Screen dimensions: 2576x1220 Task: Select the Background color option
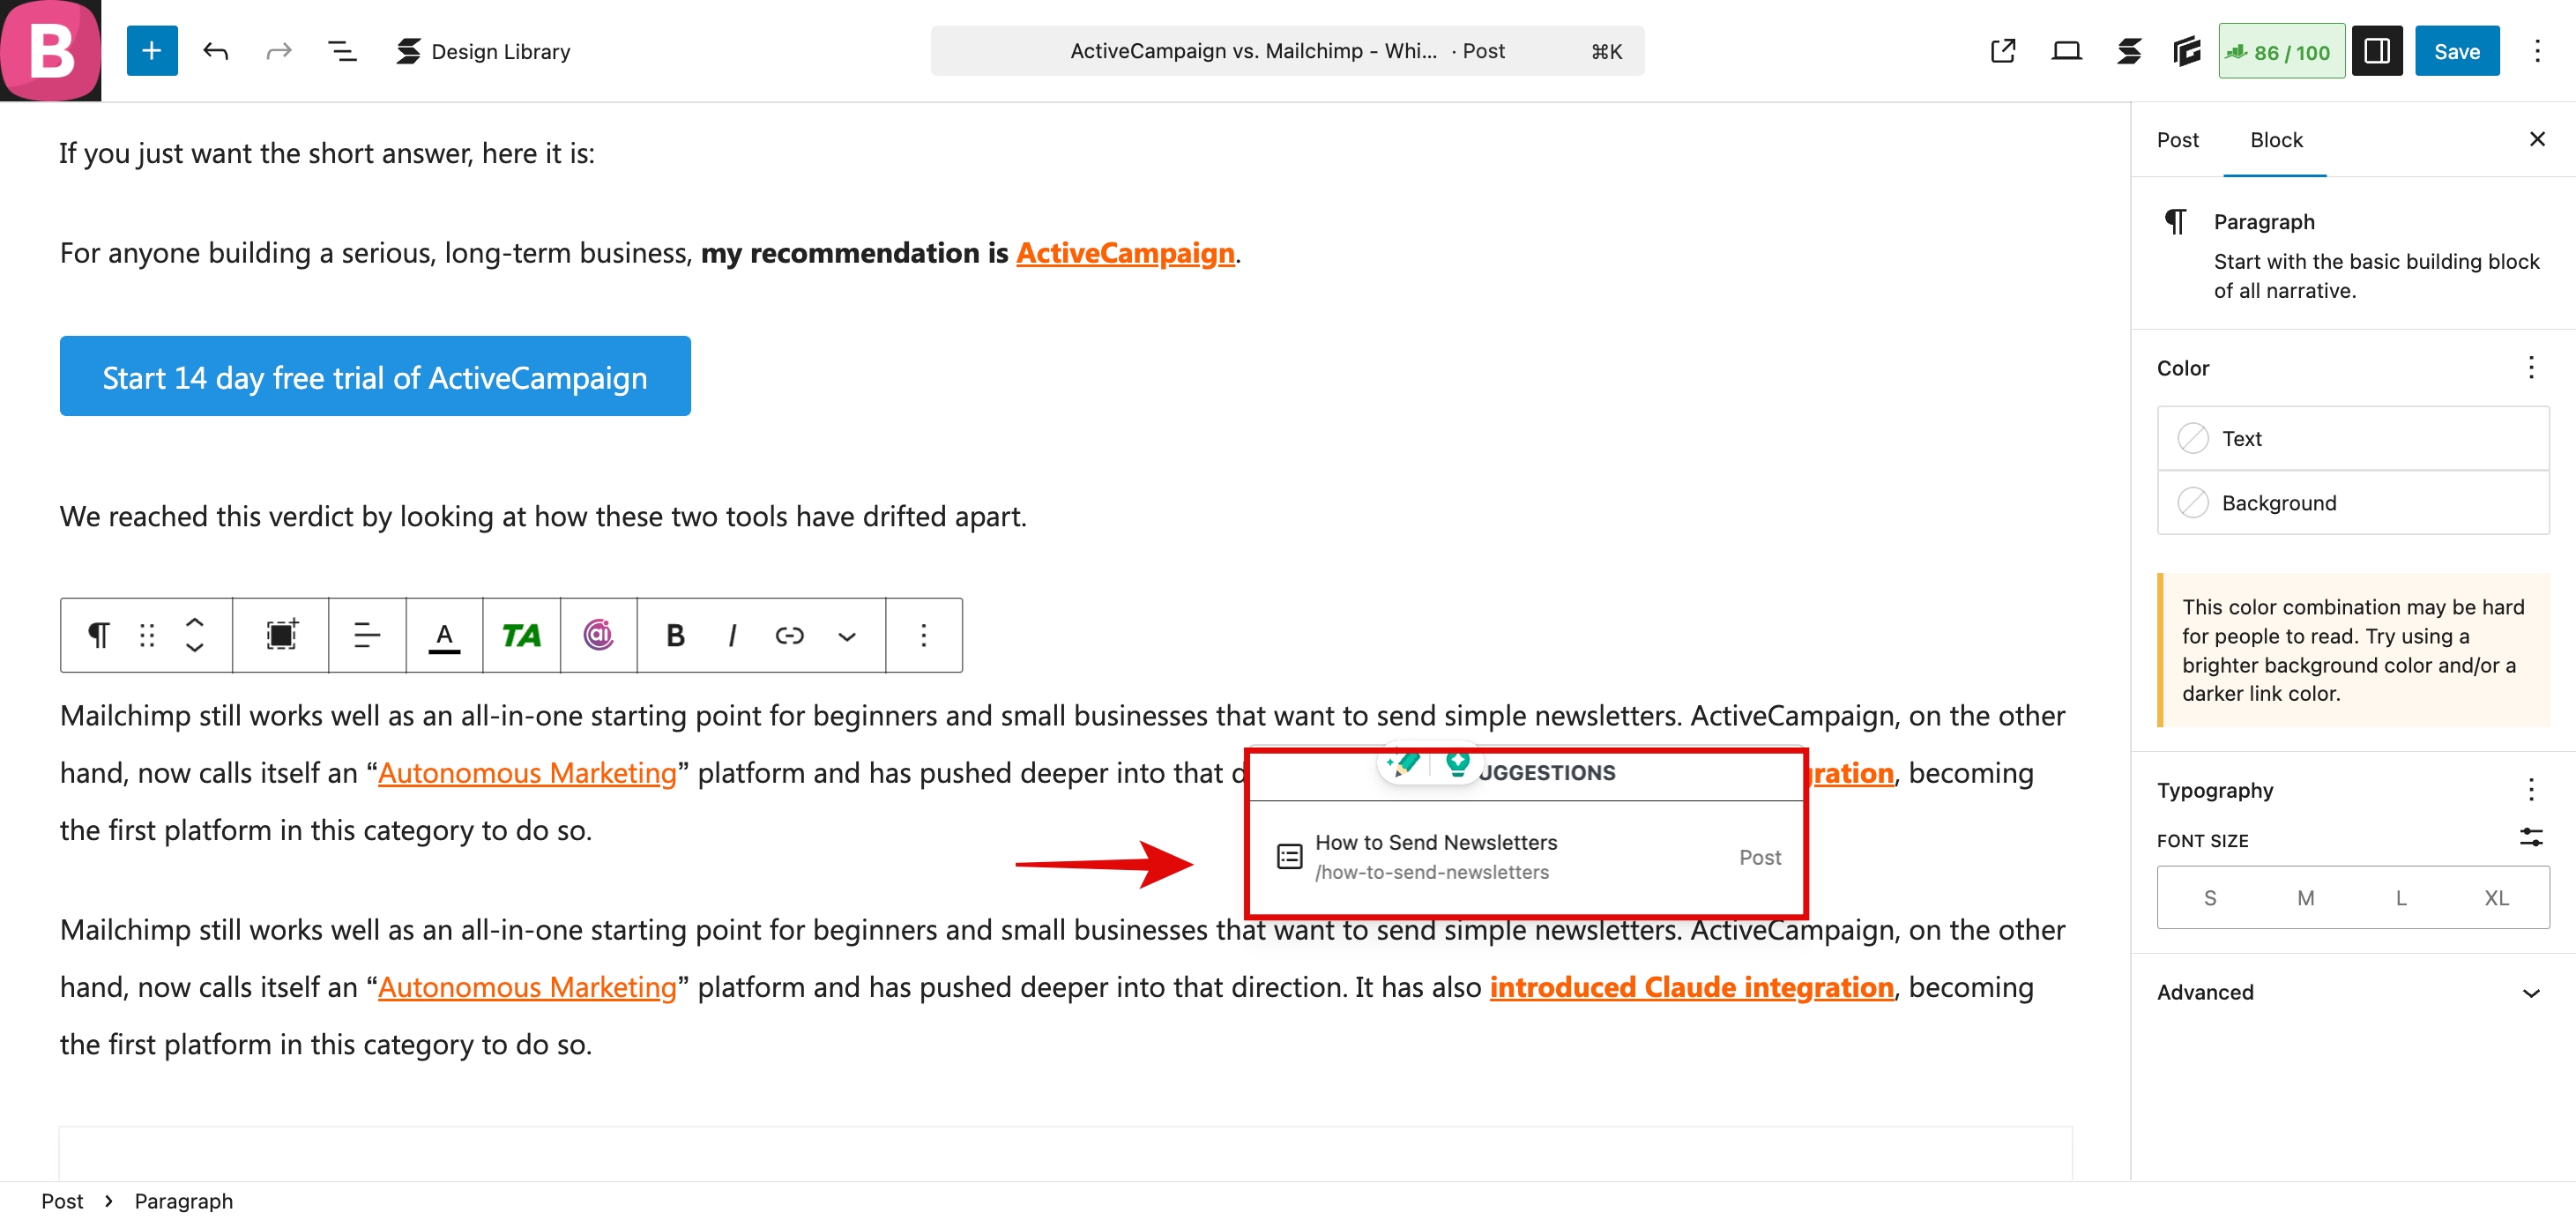(x=2352, y=503)
